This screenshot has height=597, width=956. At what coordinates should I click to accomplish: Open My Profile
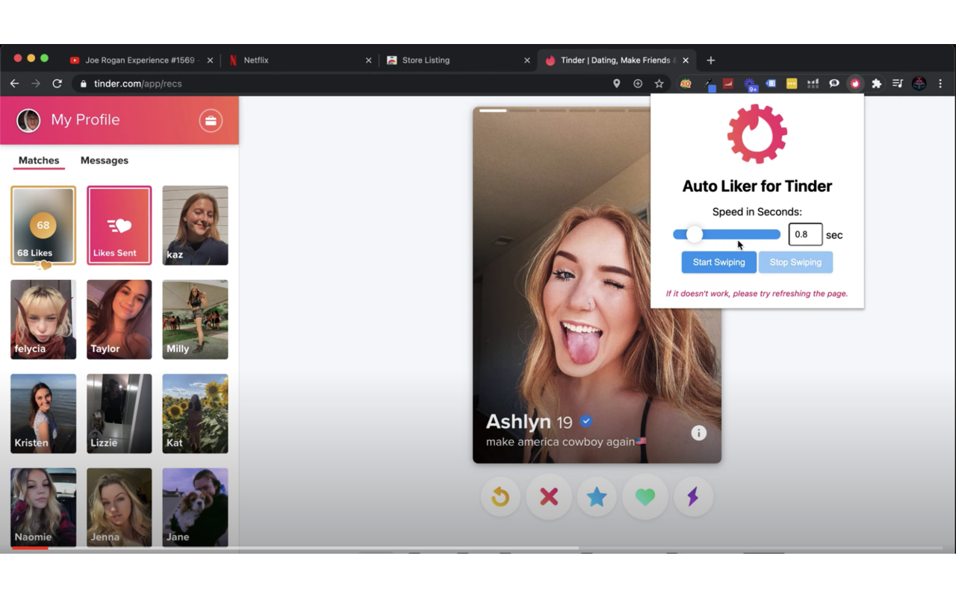pyautogui.click(x=85, y=120)
